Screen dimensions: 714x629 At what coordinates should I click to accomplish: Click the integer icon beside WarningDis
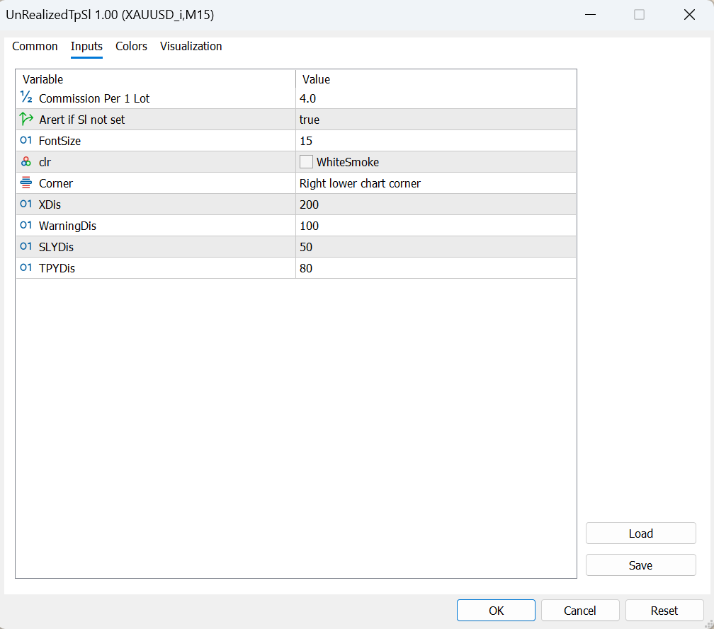pyautogui.click(x=26, y=225)
